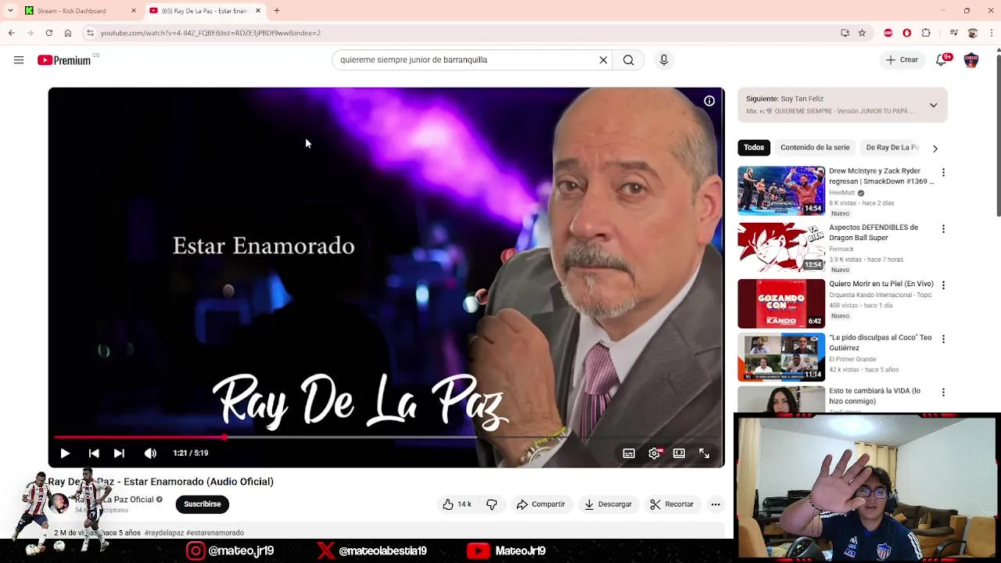
Task: Go to YouTube Premium home logo
Action: coord(64,60)
